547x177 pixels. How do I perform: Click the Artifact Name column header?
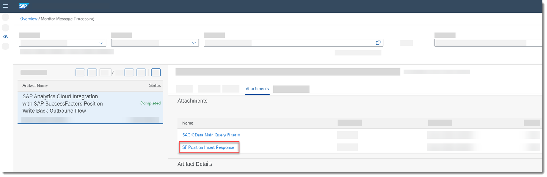point(35,85)
